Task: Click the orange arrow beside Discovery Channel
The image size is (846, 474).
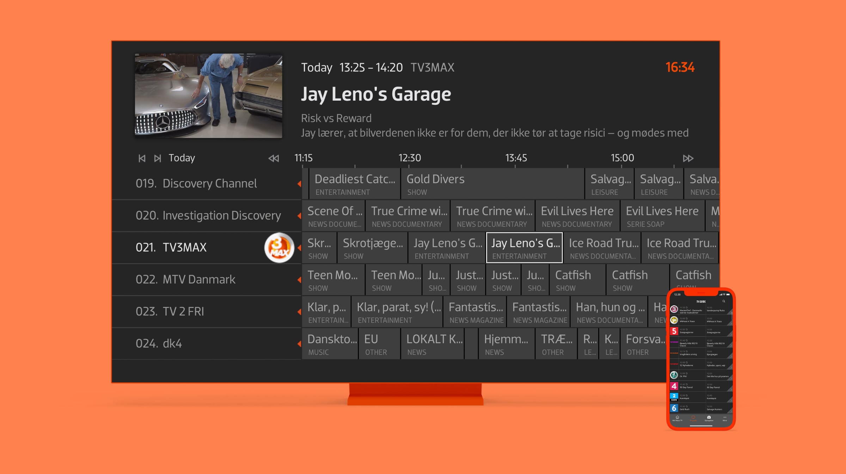Action: 299,184
